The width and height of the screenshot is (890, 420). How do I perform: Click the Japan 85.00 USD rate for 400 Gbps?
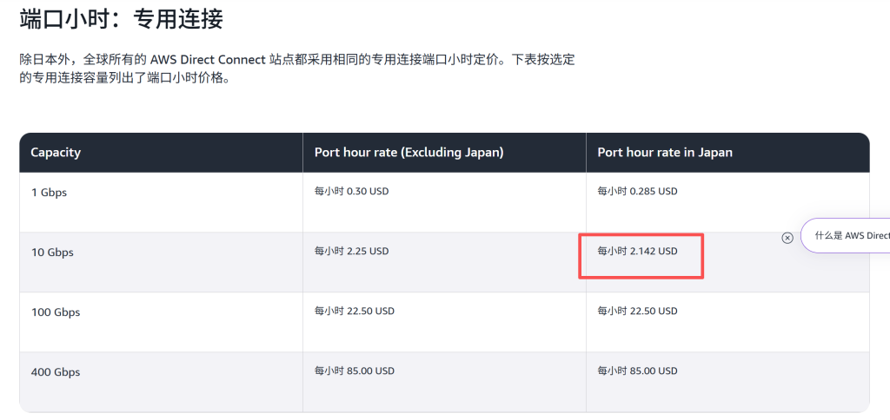coord(637,371)
